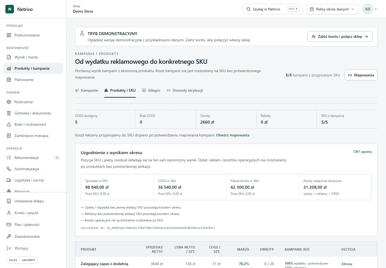Click Automatyzacje workflow icon
This screenshot has height=268, width=386.
click(x=9, y=169)
